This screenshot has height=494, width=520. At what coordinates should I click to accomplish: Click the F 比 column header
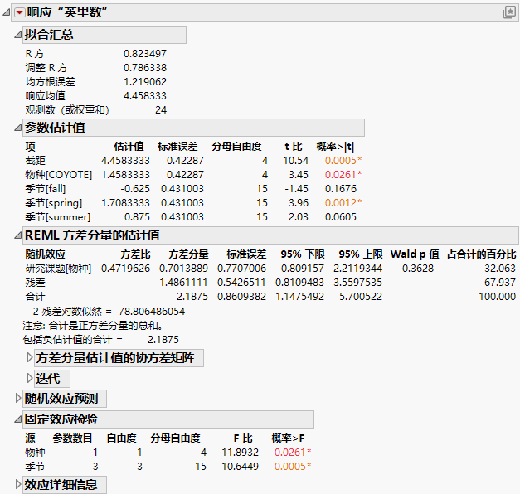(x=243, y=438)
